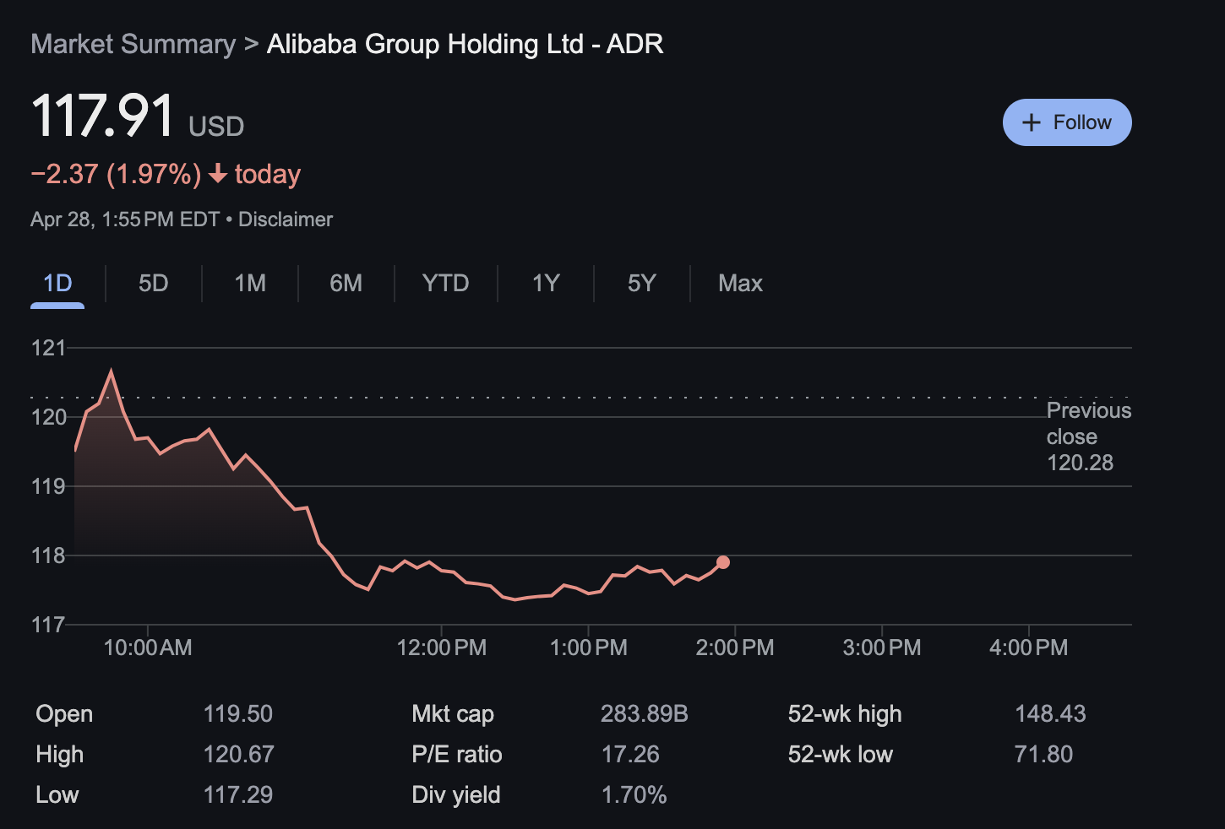Screen dimensions: 1225x829
Task: Select the 1Y time range tab
Action: click(x=546, y=283)
